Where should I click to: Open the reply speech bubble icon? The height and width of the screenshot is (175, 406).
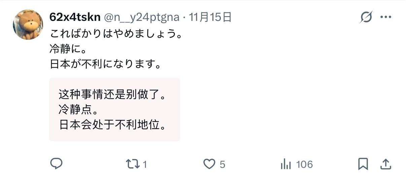click(x=56, y=164)
